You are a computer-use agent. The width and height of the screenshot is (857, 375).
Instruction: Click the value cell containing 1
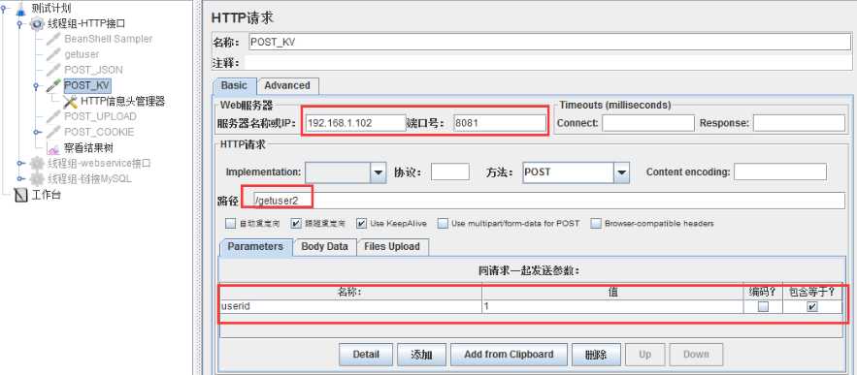point(612,307)
